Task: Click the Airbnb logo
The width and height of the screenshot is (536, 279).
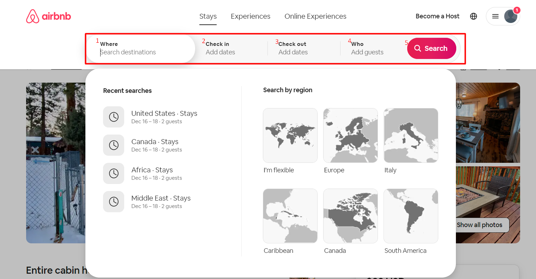Action: tap(48, 16)
